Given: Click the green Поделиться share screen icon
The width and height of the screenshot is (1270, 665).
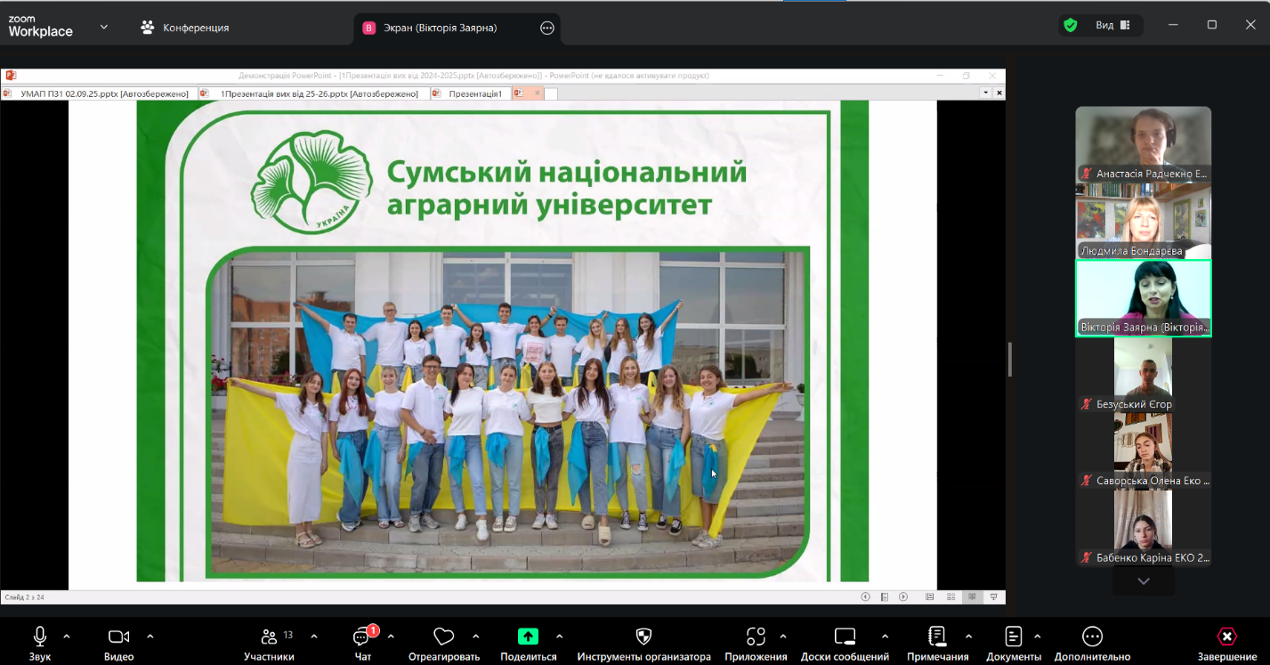Looking at the screenshot, I should tap(529, 637).
